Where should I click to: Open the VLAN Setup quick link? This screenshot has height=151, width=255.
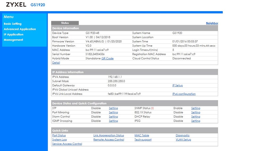point(183,140)
